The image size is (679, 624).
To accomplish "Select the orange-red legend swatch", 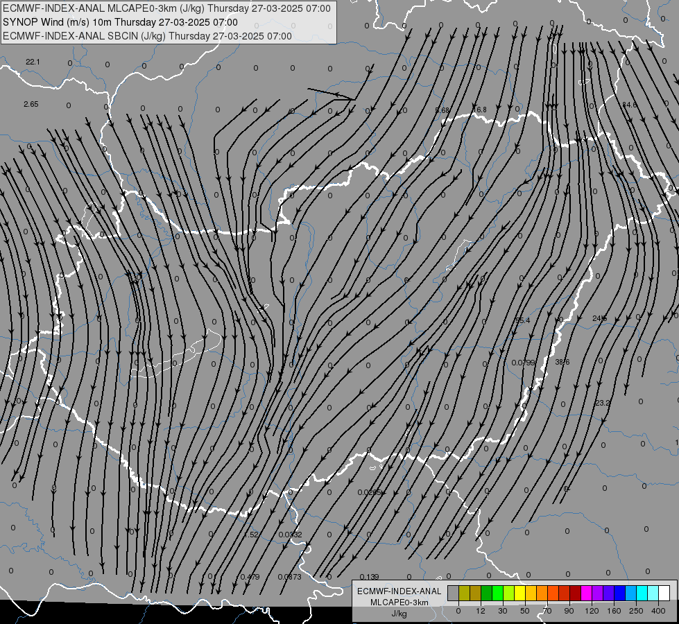I will coord(553,593).
